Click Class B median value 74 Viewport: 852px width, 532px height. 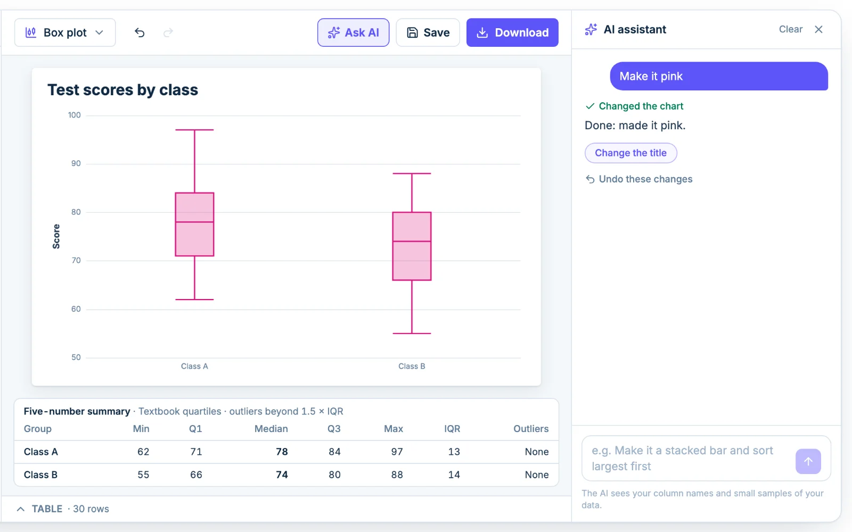coord(282,475)
